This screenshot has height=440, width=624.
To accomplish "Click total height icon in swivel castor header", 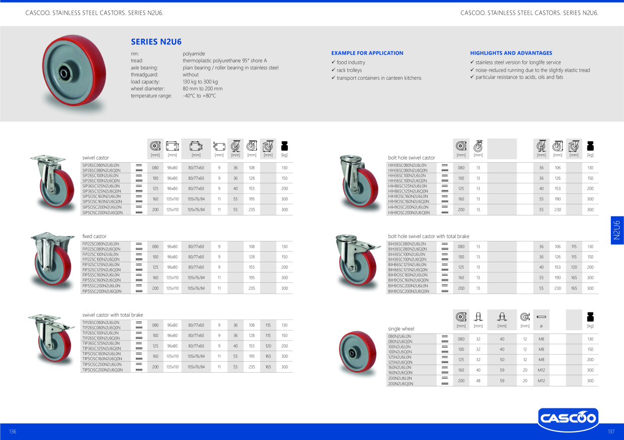I will [252, 146].
